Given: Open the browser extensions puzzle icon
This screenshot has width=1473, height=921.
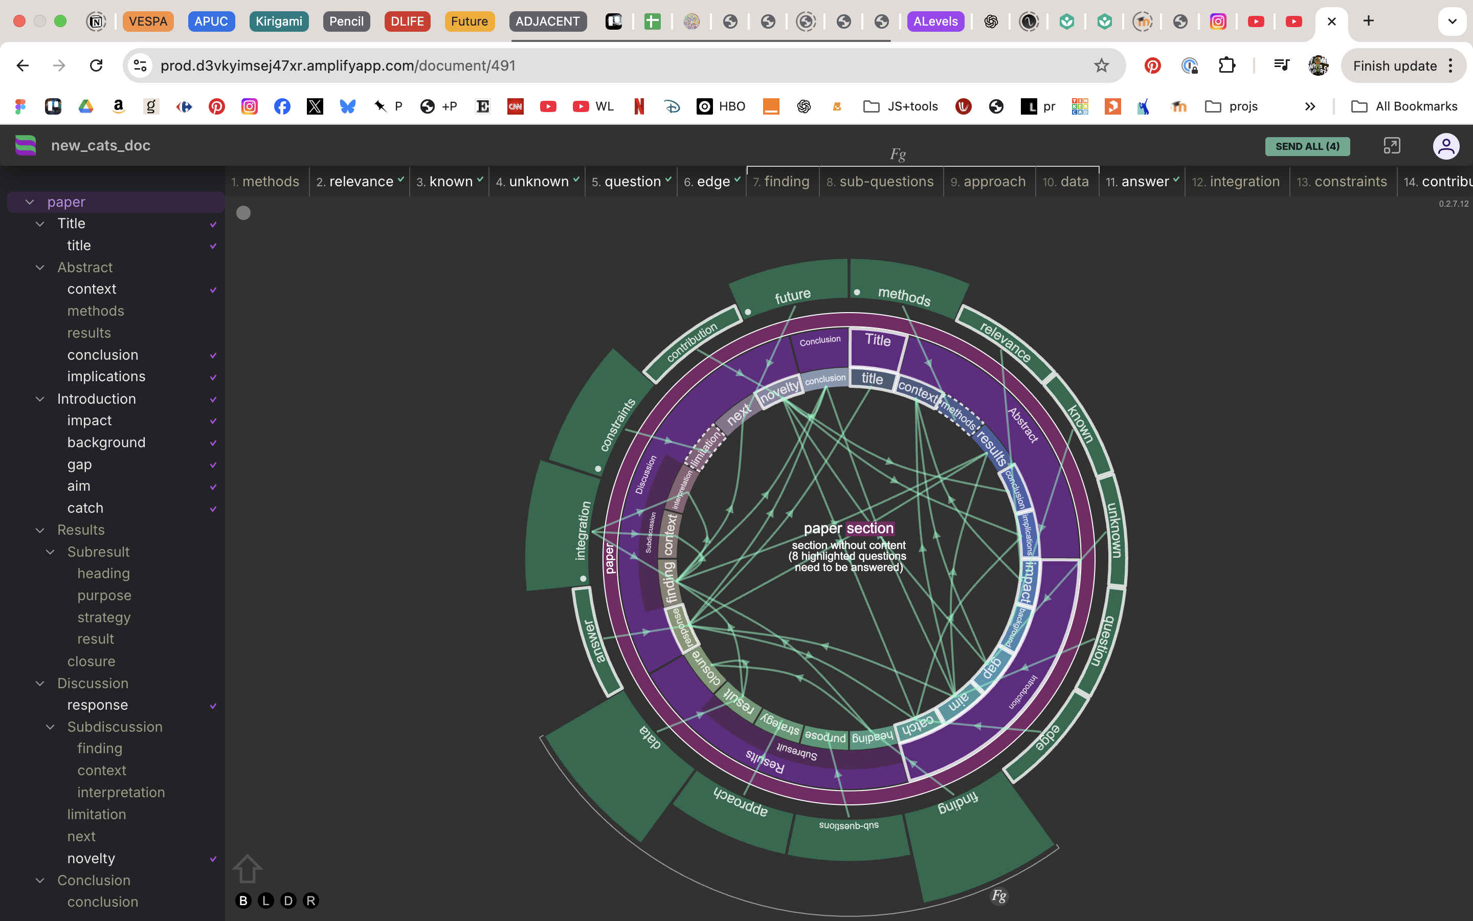Looking at the screenshot, I should [1226, 66].
